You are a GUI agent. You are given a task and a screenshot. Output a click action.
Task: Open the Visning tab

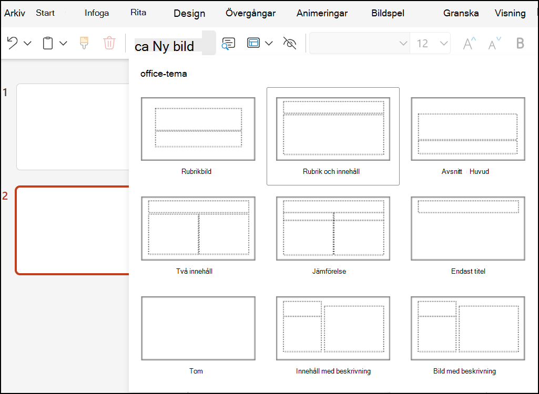pyautogui.click(x=510, y=14)
